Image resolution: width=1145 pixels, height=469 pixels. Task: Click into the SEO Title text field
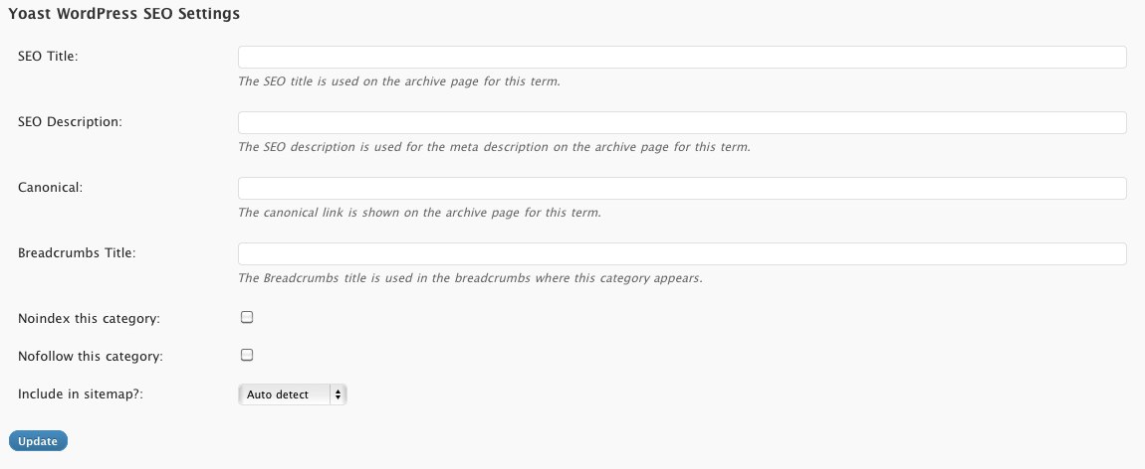[x=682, y=58]
